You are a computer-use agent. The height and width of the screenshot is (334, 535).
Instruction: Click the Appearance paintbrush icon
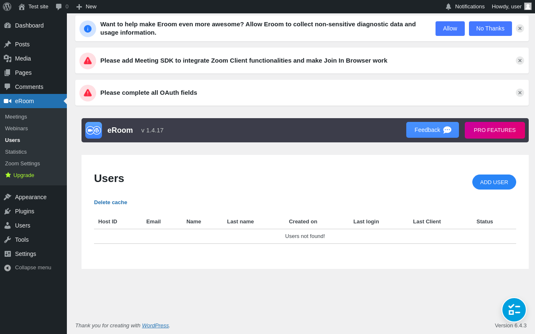click(8, 197)
